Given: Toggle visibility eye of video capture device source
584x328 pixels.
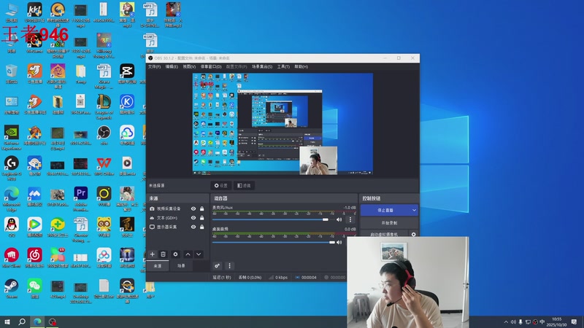Looking at the screenshot, I should (x=193, y=208).
